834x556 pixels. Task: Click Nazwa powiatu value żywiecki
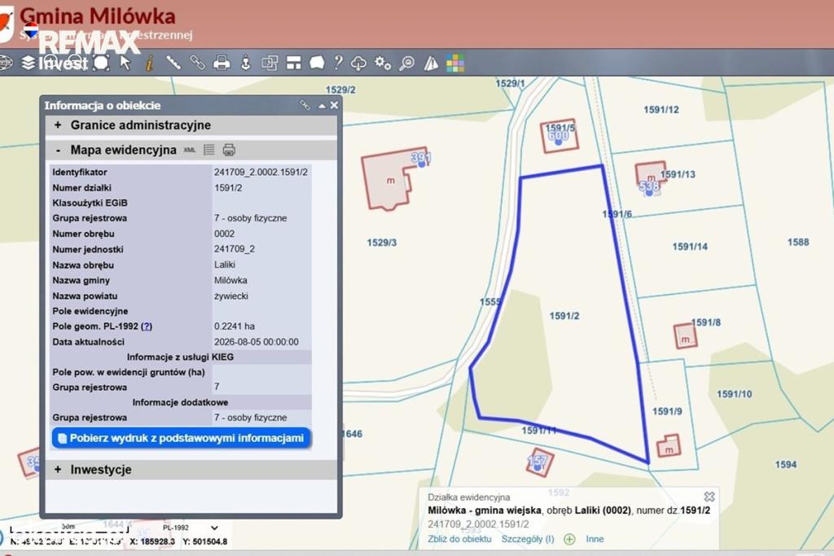coord(230,296)
